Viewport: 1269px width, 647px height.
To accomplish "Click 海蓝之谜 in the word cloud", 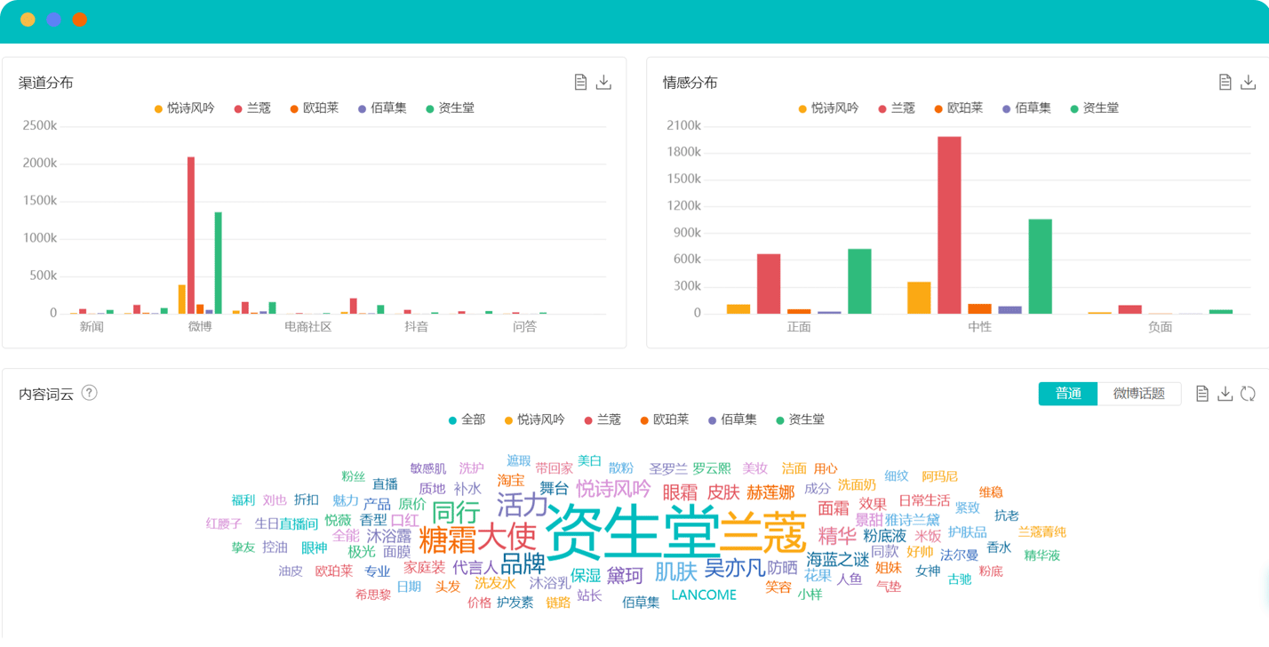I will tap(838, 560).
